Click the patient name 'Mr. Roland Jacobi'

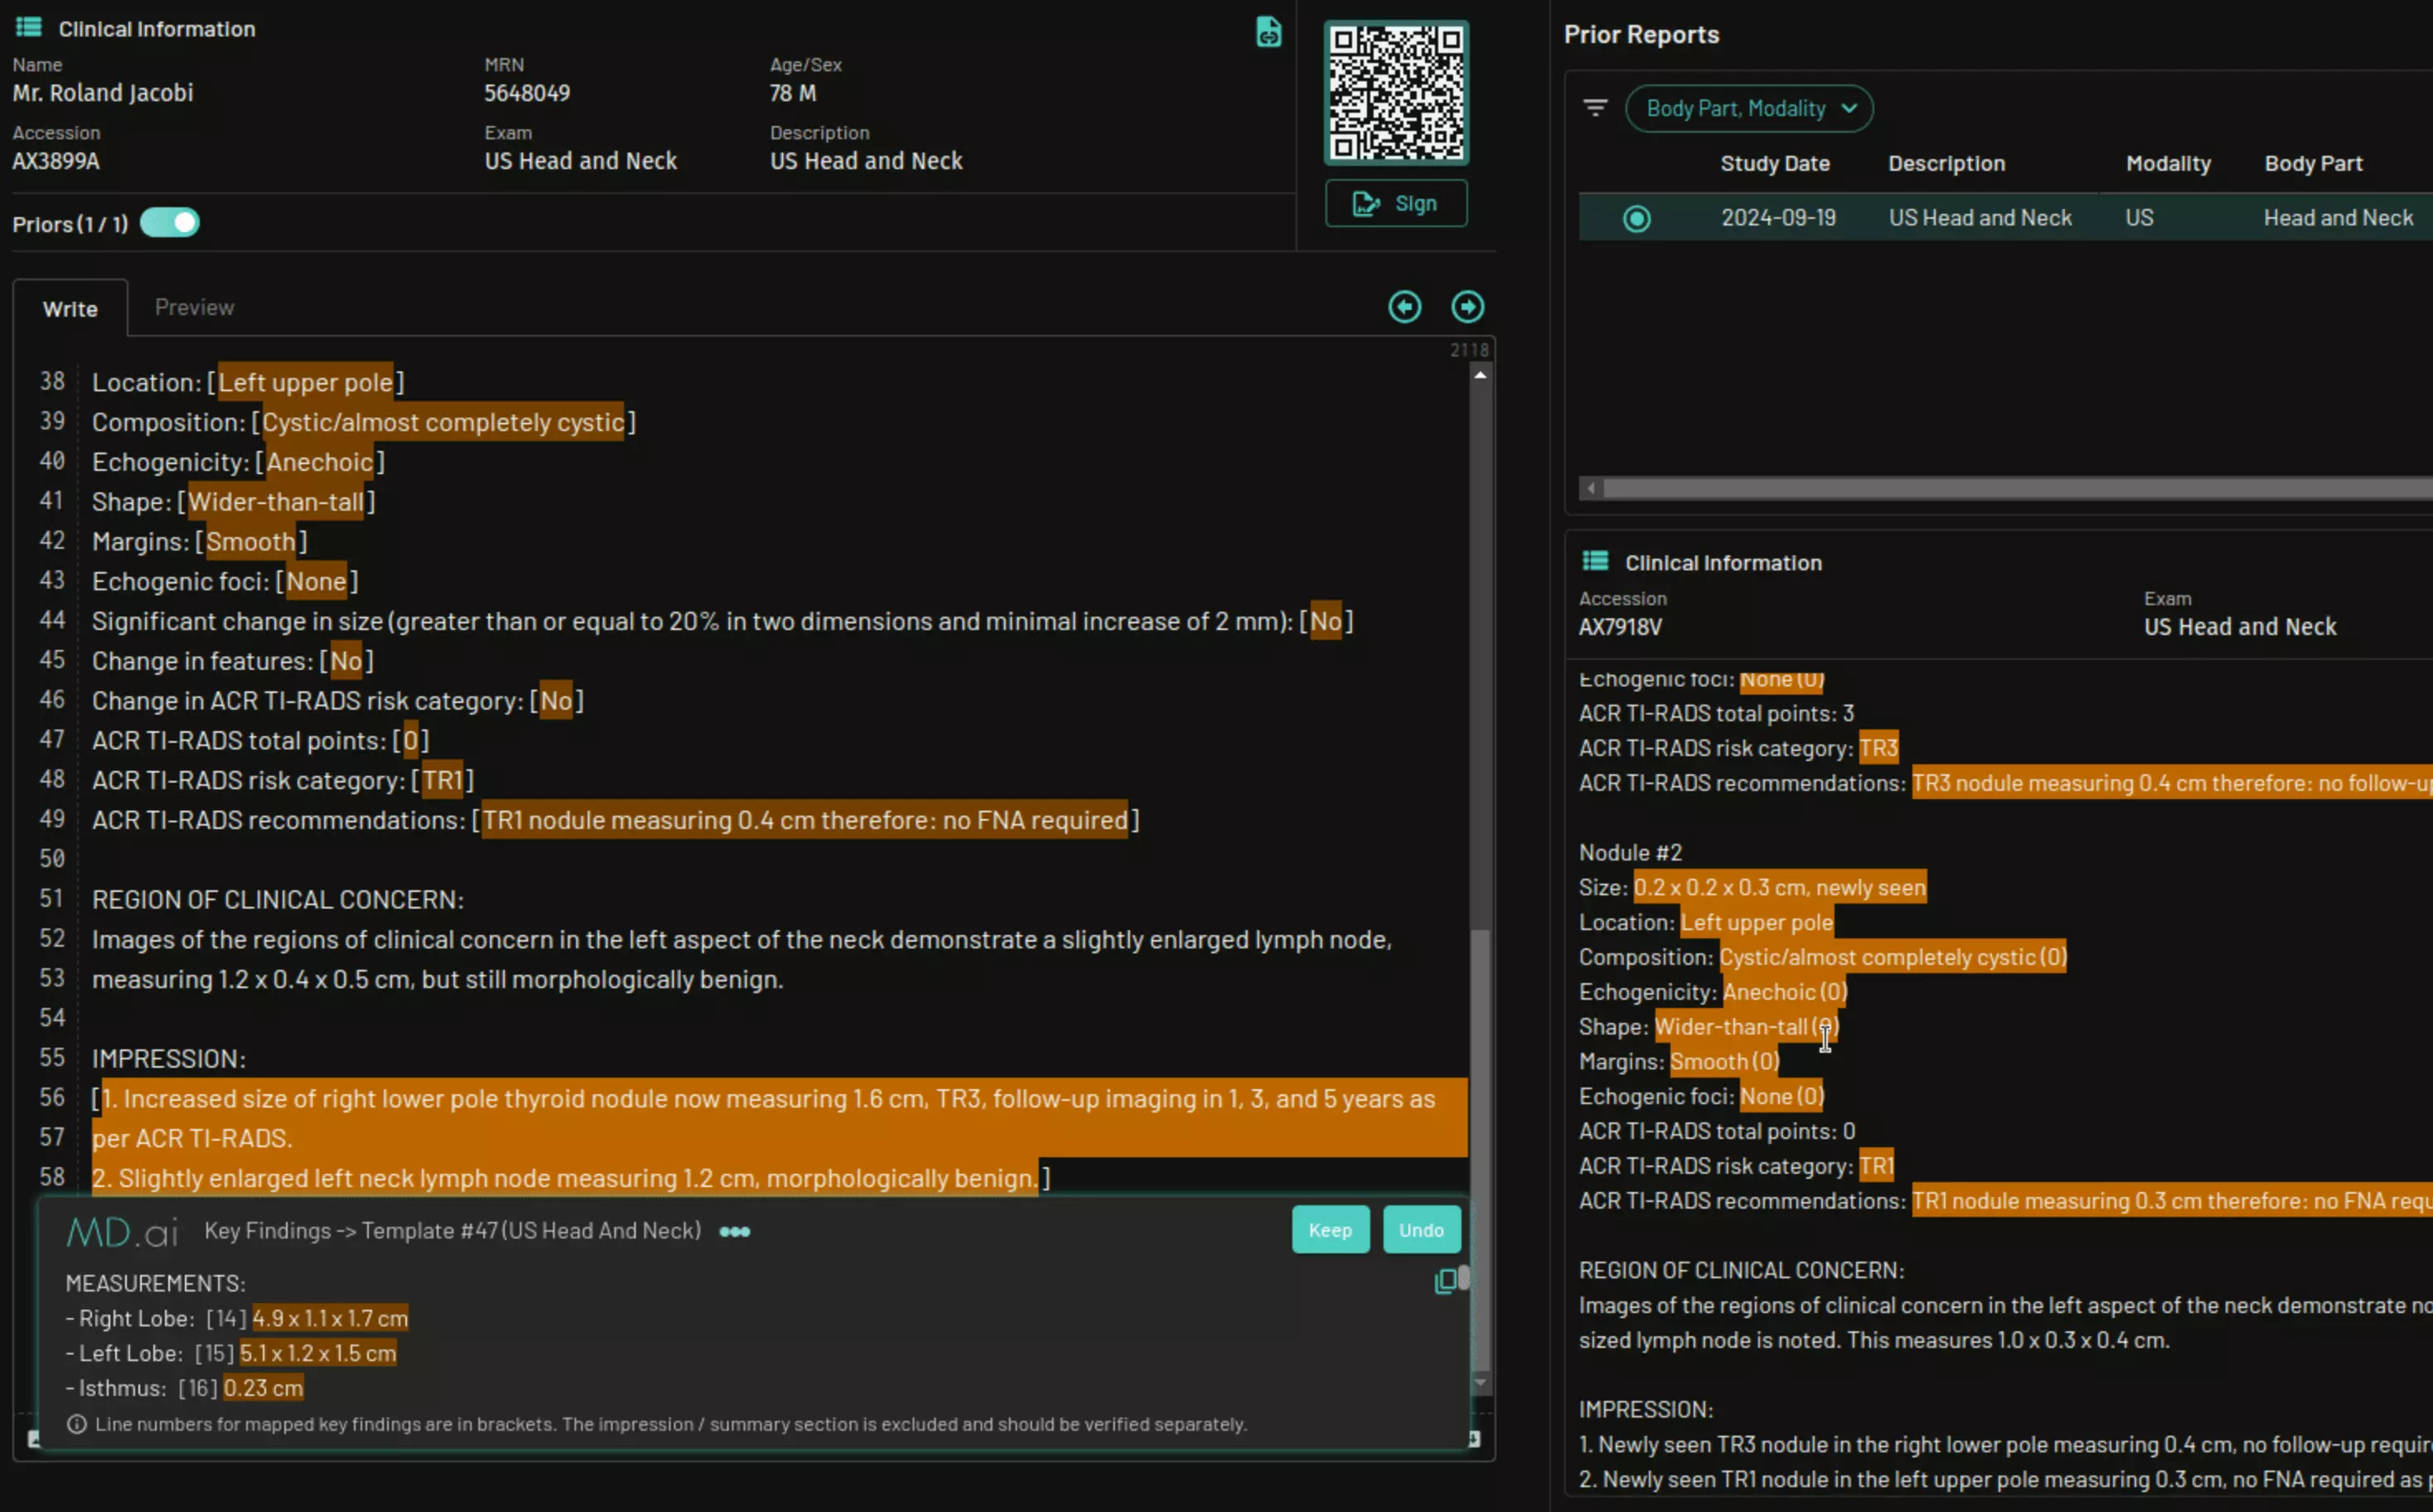(103, 93)
